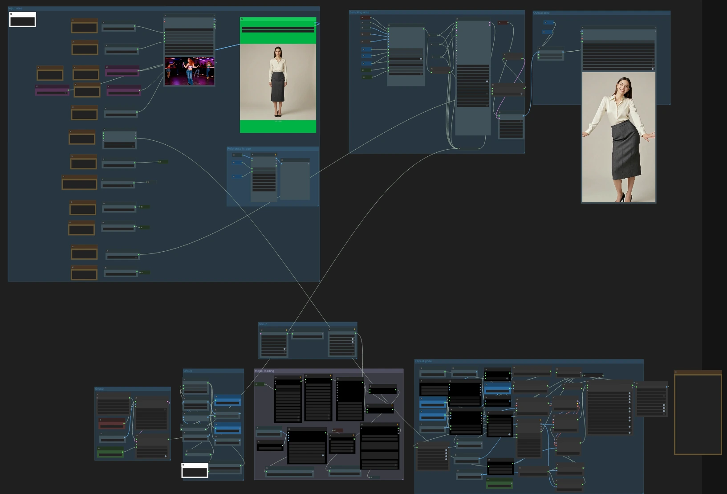727x494 pixels.
Task: Click the "Model loading" group title
Action: pyautogui.click(x=264, y=371)
